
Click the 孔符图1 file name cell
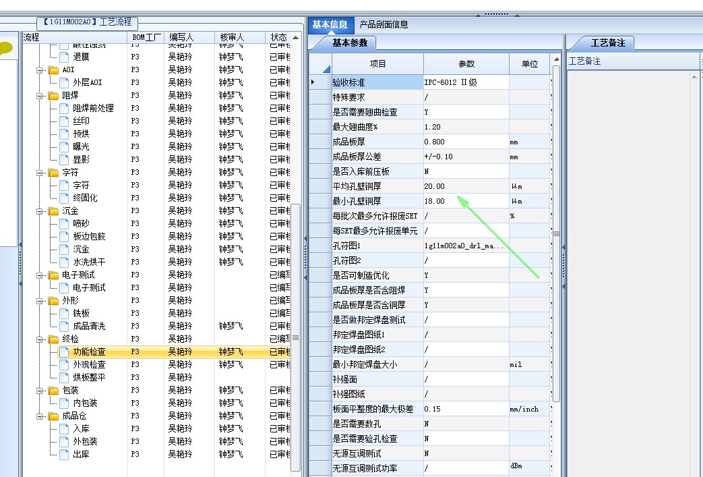466,246
